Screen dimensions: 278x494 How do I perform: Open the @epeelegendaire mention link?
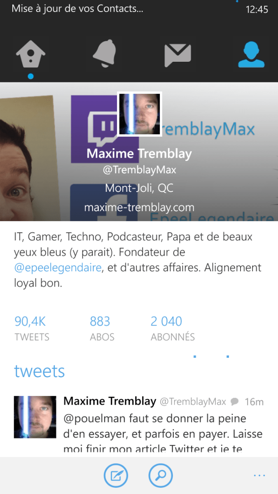click(x=58, y=268)
